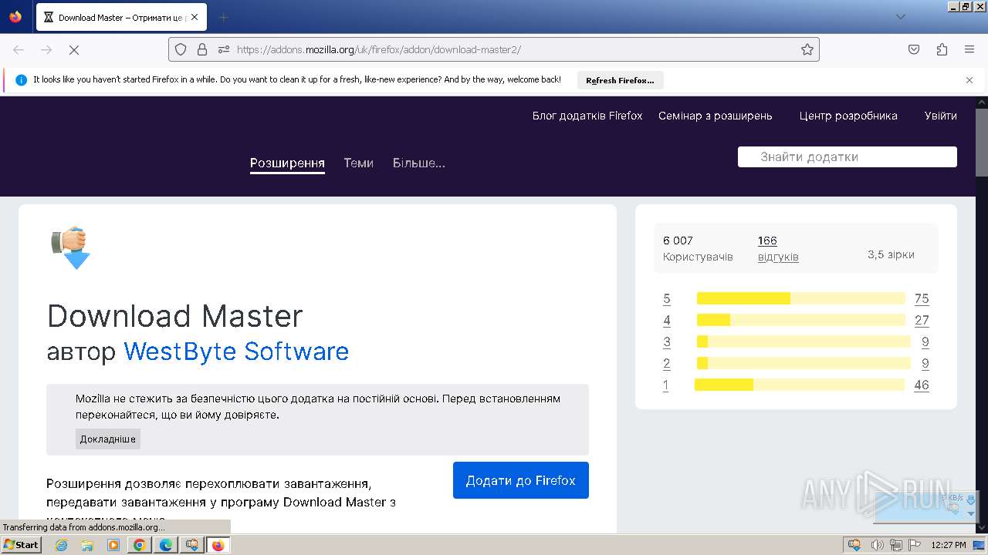Click the Докладніше button
The height and width of the screenshot is (555, 988).
click(108, 439)
